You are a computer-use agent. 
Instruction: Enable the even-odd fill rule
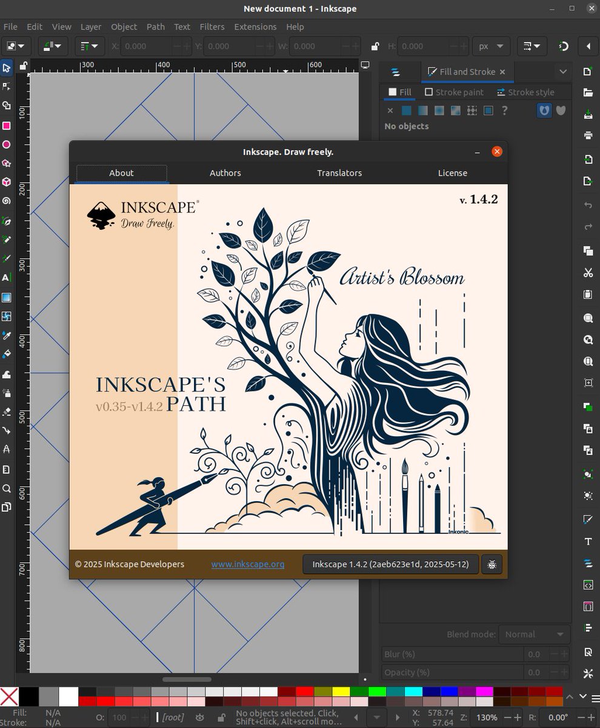point(544,110)
